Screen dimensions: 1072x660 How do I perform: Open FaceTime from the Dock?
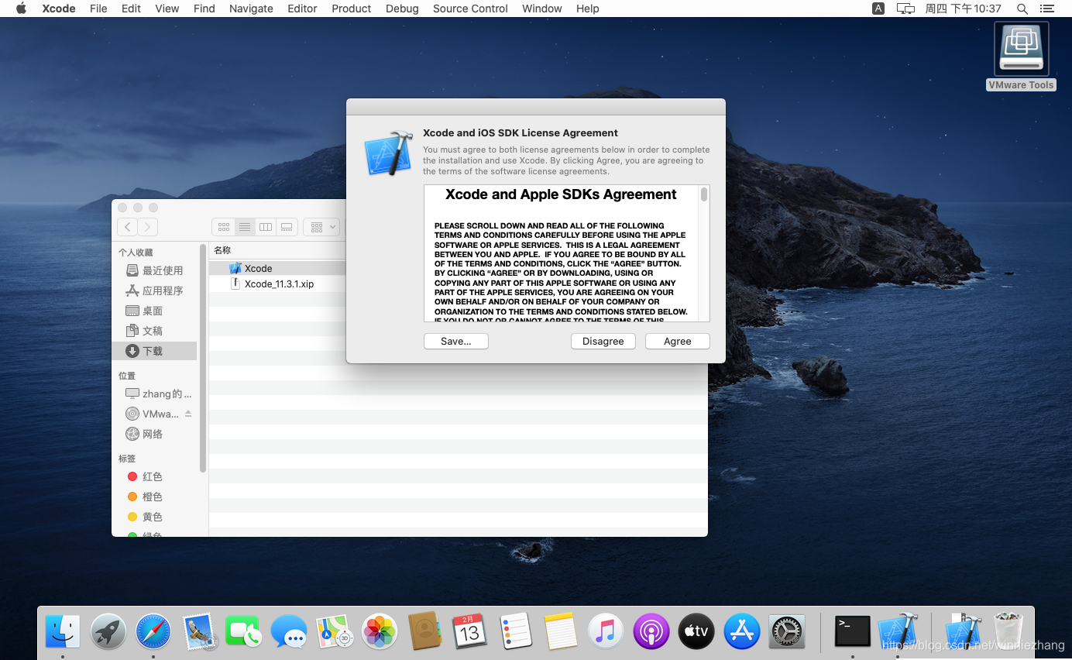point(244,631)
